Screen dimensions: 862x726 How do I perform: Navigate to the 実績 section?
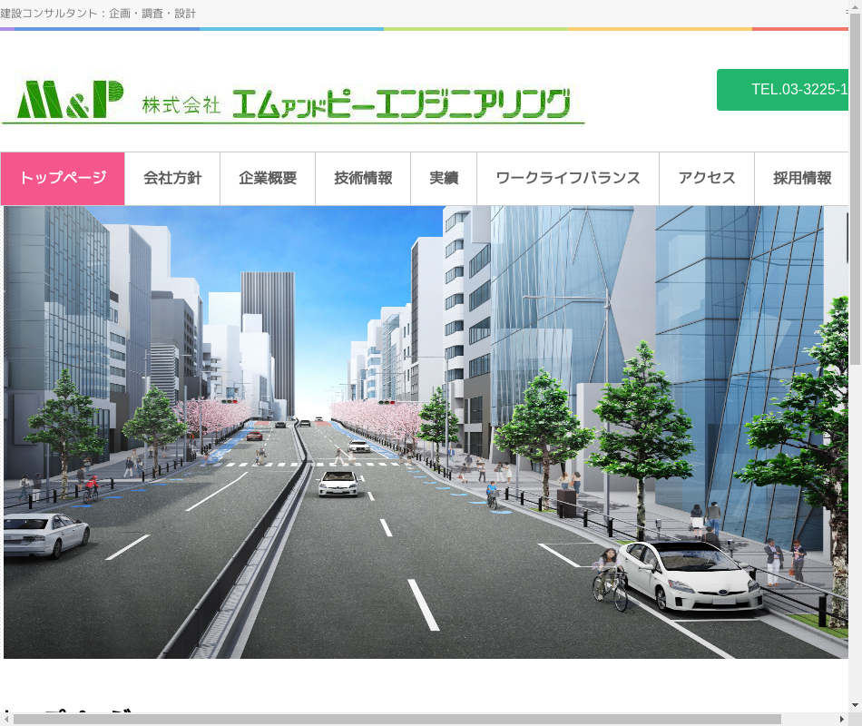pos(444,179)
